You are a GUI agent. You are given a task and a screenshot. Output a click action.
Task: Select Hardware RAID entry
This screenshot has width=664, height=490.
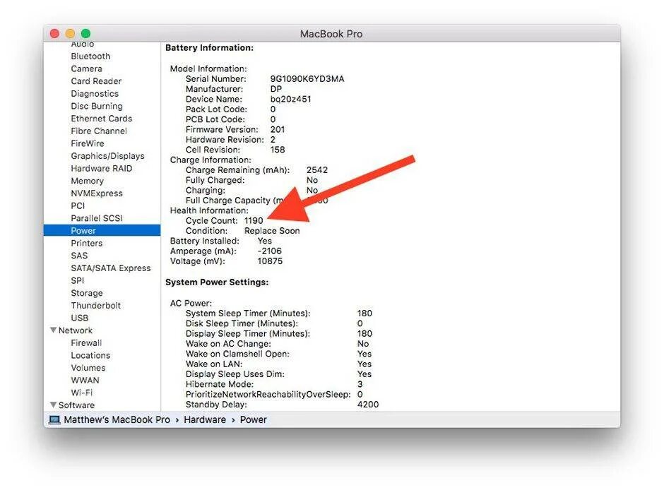(102, 169)
